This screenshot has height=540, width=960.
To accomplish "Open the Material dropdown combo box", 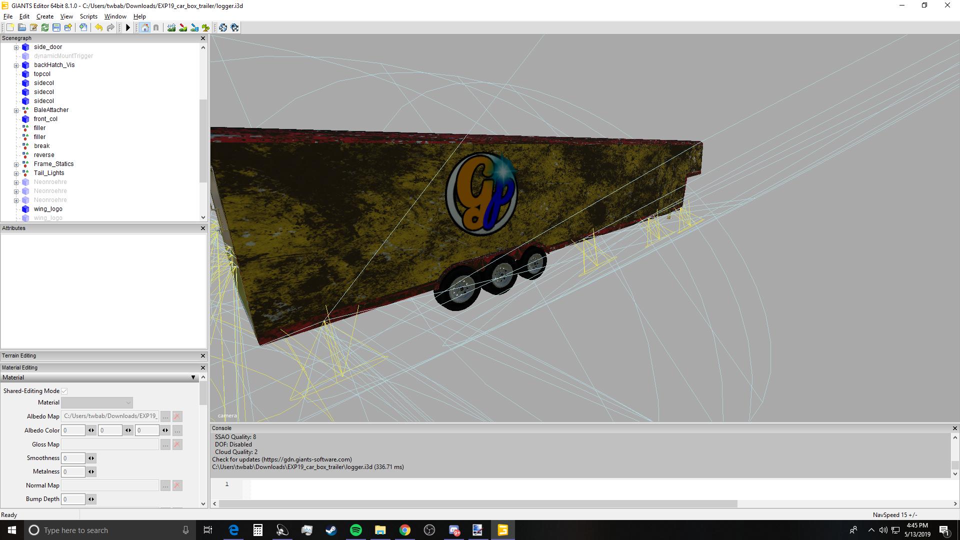I will tap(97, 402).
